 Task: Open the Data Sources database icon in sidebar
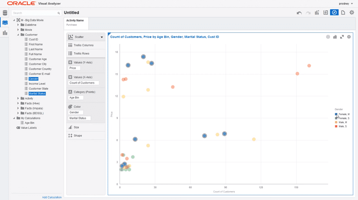(5, 13)
